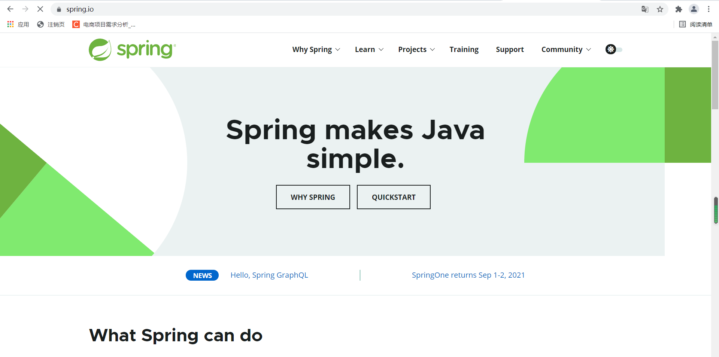Open the extensions puzzle icon
The height and width of the screenshot is (357, 719).
(x=679, y=9)
